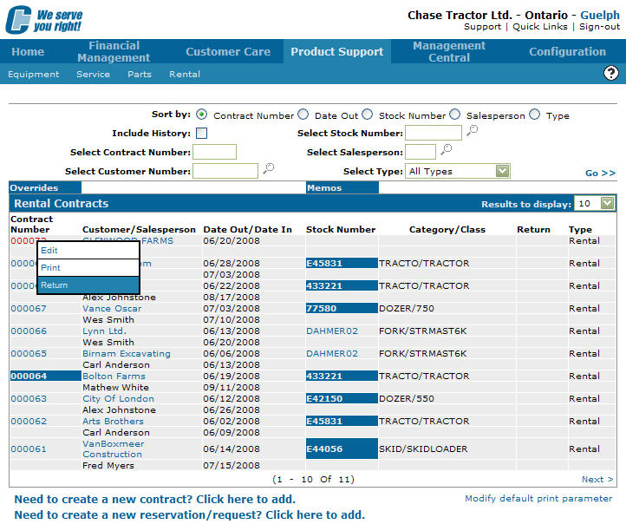The width and height of the screenshot is (626, 524).
Task: Click the create new reservation/request link
Action: point(190,514)
